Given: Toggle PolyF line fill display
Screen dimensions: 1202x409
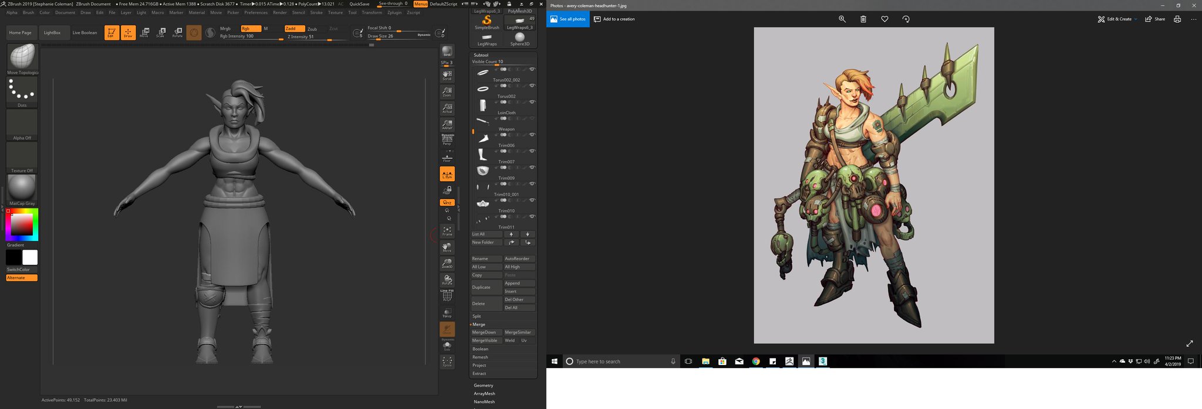Looking at the screenshot, I should [x=447, y=296].
